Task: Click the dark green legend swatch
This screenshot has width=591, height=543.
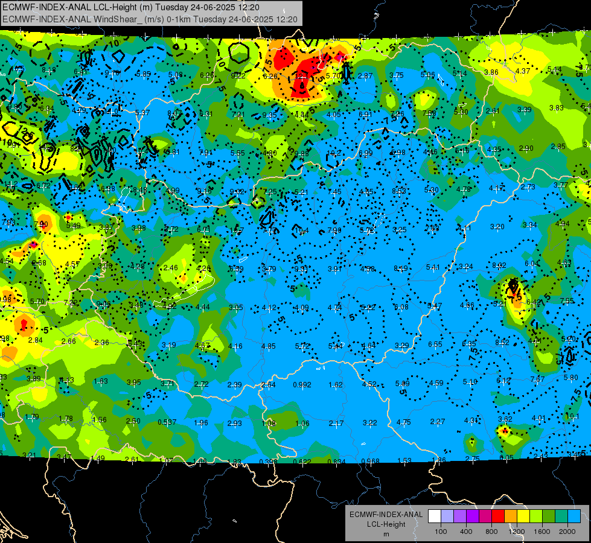Action: [x=548, y=516]
